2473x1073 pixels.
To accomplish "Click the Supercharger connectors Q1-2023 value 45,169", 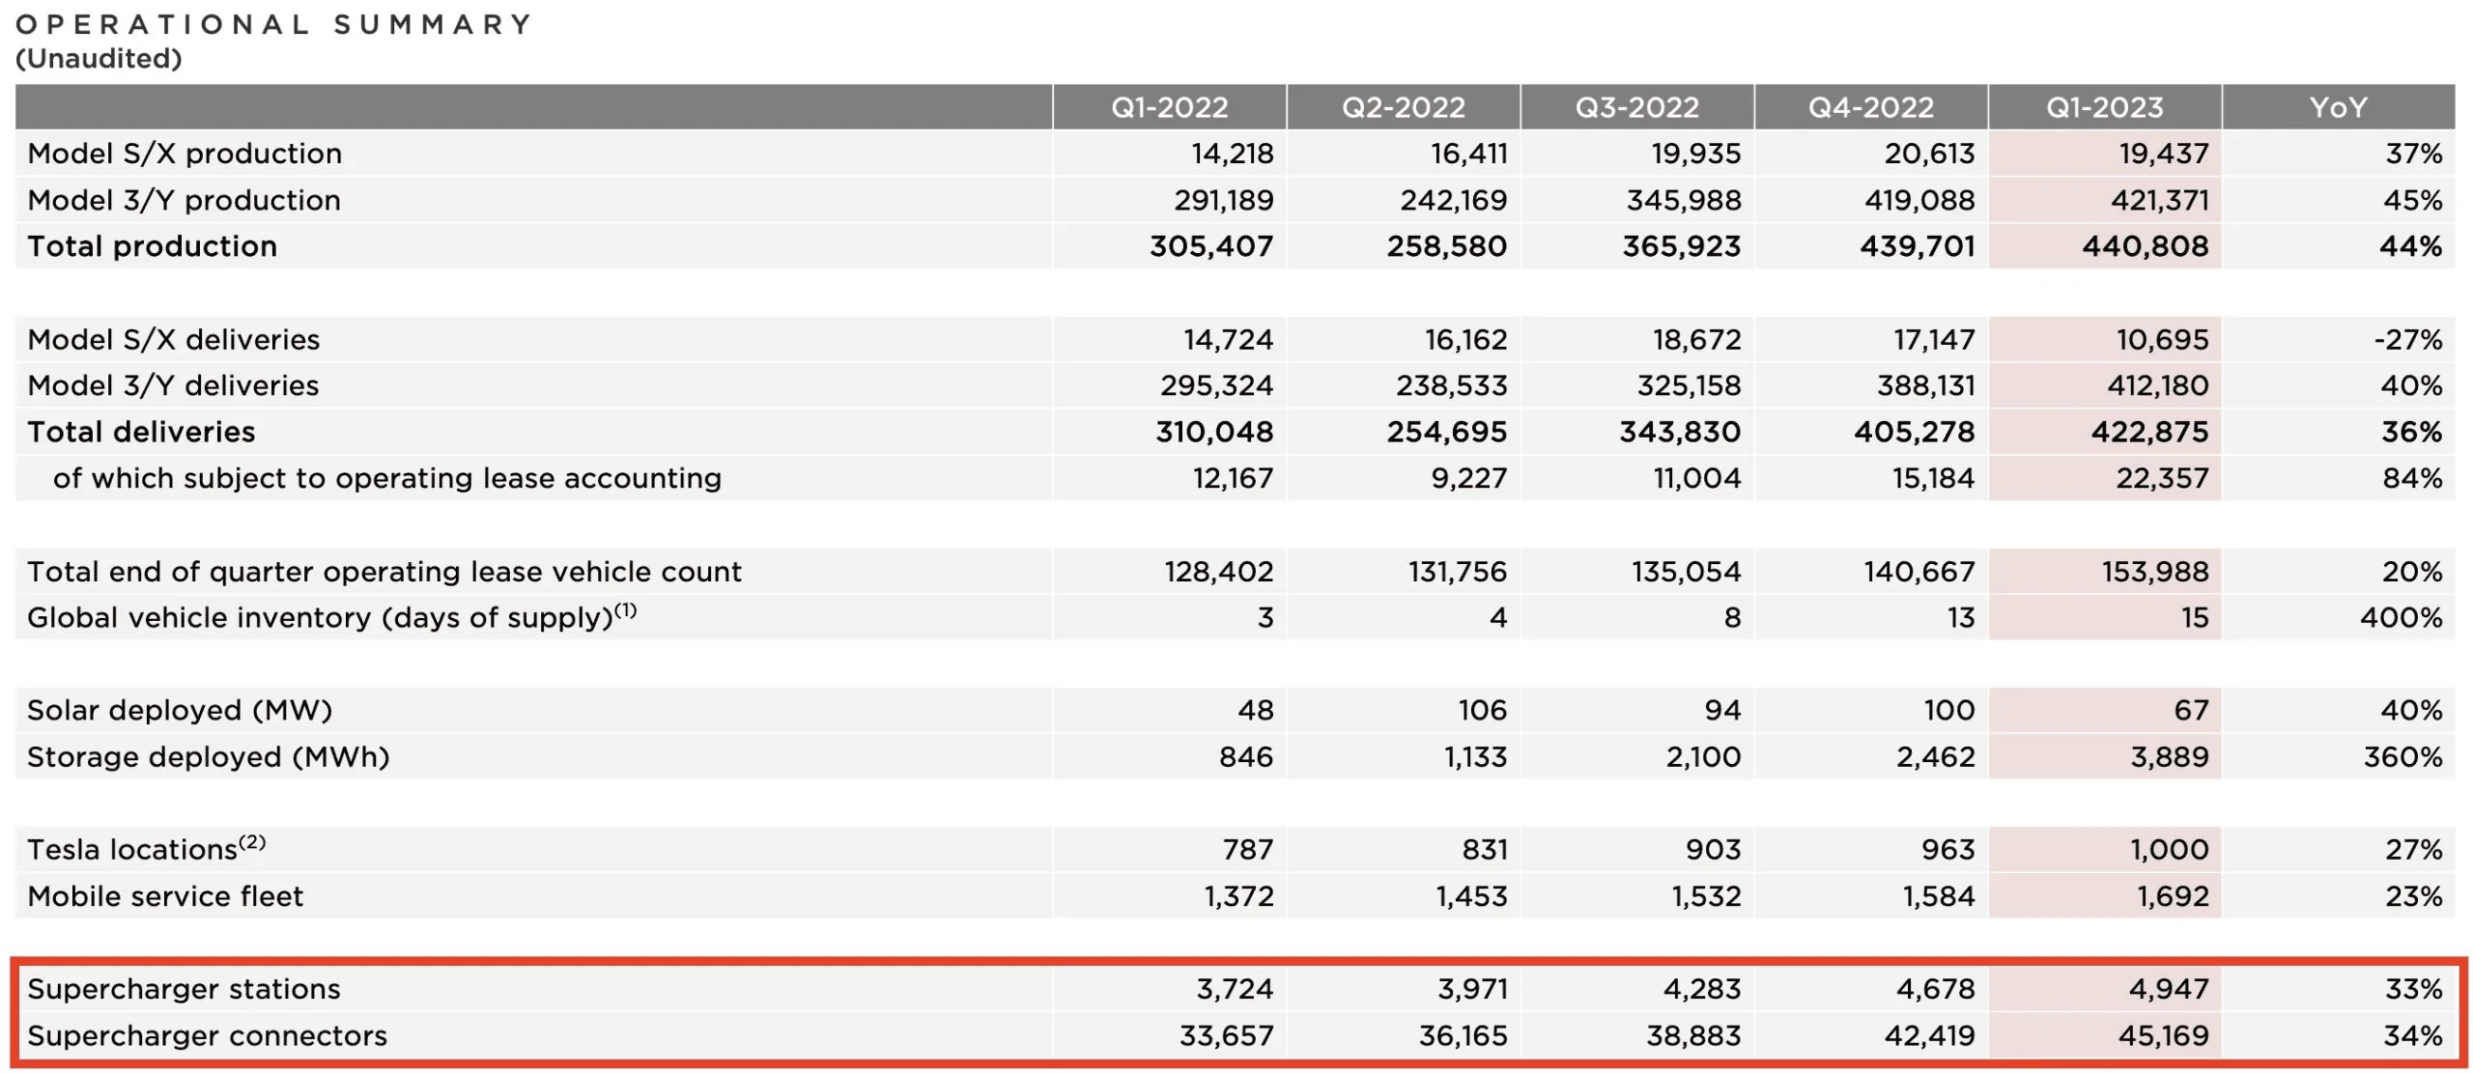I will click(2163, 1035).
